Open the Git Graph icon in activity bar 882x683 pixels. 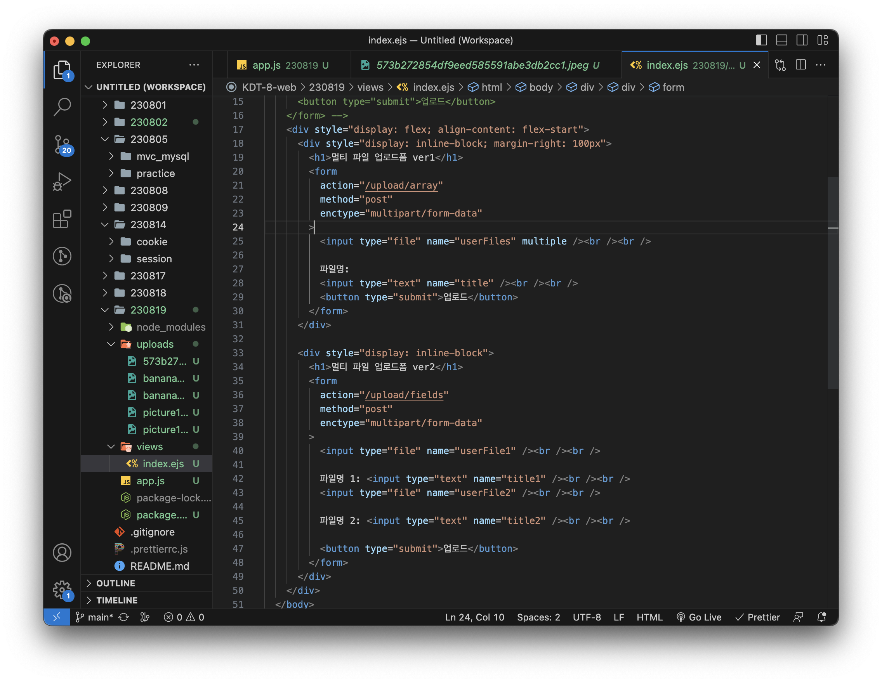pos(62,257)
